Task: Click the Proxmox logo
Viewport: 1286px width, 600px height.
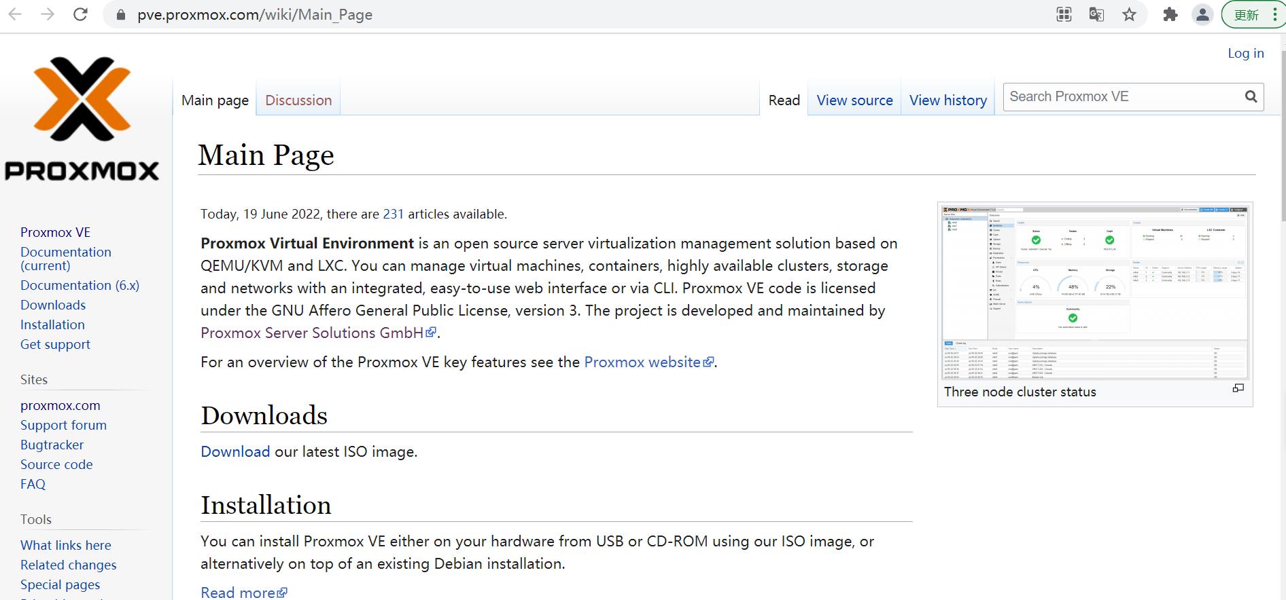Action: click(82, 118)
